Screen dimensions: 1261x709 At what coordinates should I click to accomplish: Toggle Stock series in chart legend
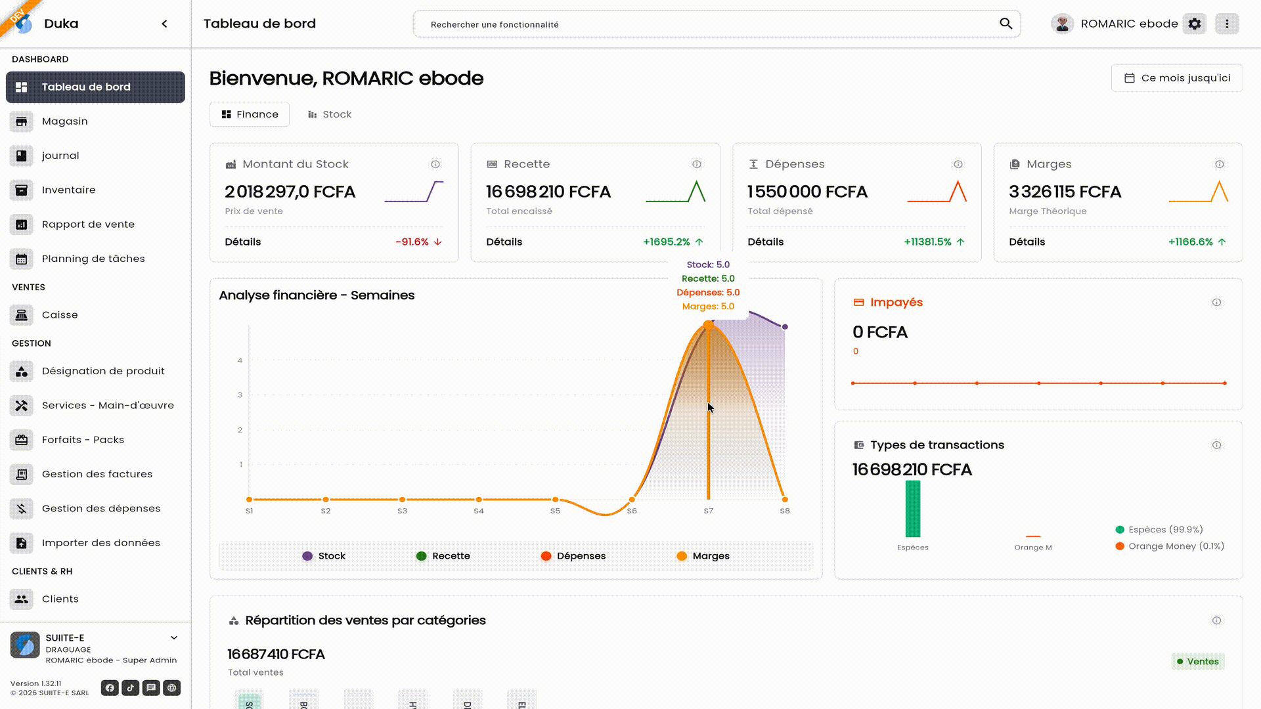click(x=324, y=556)
